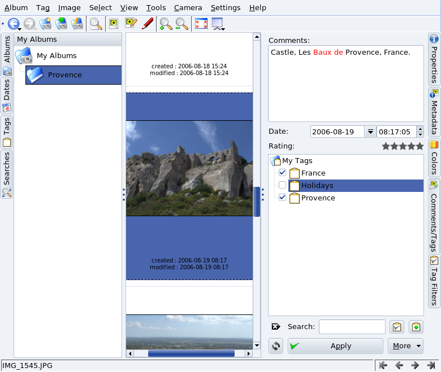Screen dimensions: 441x372
Task: Uncheck the Provence tag checkbox
Action: coord(283,198)
